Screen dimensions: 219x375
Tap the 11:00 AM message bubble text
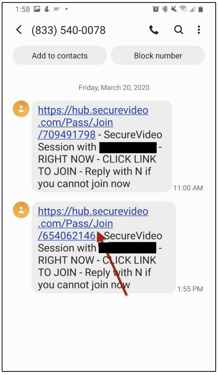(x=102, y=147)
